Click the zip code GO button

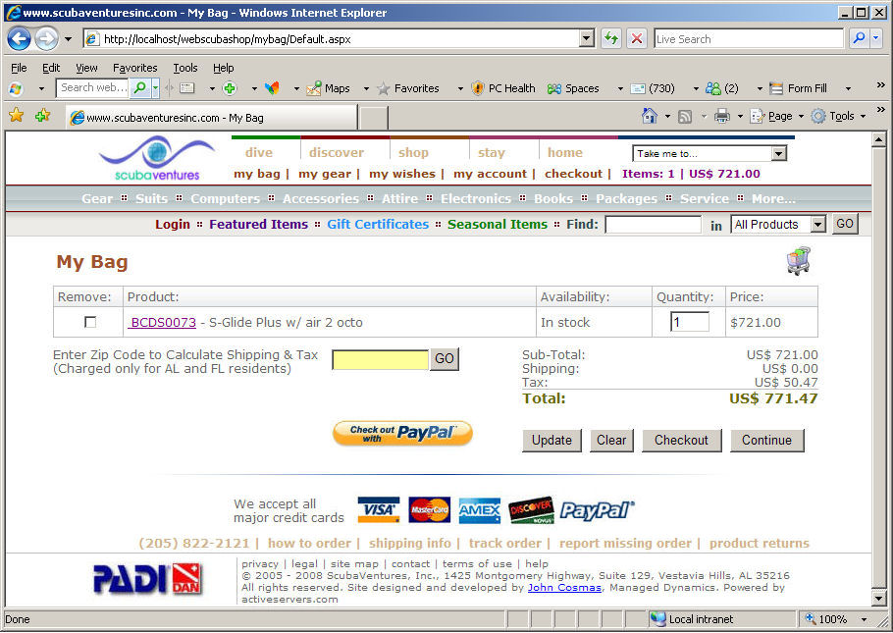pos(445,359)
